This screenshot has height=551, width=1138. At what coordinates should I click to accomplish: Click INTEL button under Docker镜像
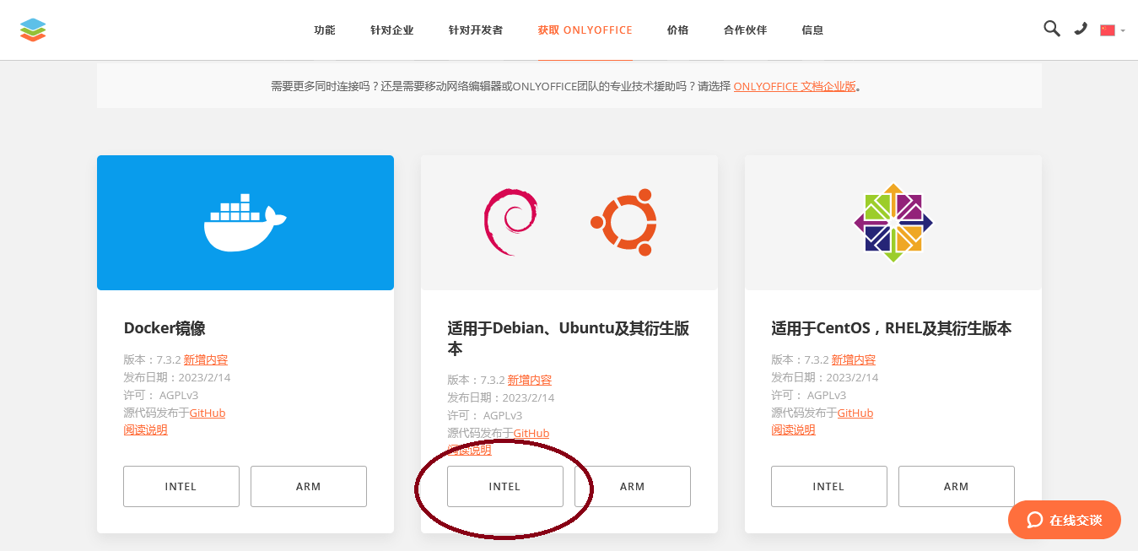point(181,486)
